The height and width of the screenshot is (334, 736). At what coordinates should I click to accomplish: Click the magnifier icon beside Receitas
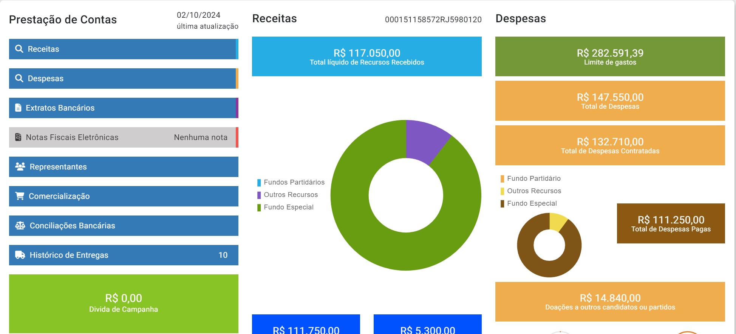coord(19,49)
